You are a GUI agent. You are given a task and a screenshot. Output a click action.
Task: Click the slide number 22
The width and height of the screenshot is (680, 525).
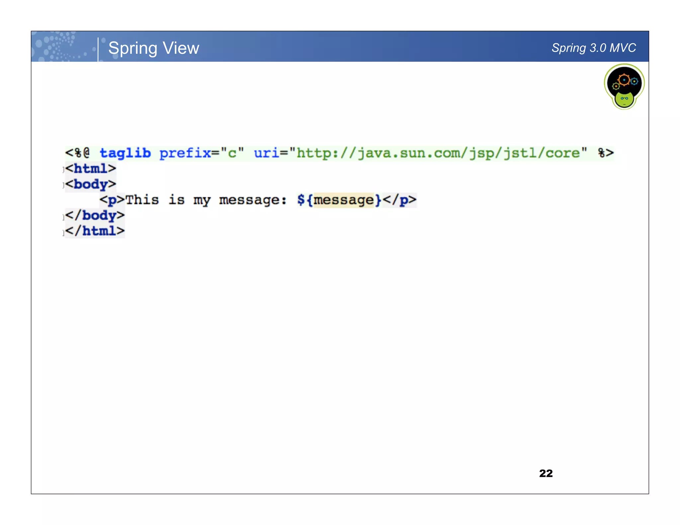click(x=546, y=473)
